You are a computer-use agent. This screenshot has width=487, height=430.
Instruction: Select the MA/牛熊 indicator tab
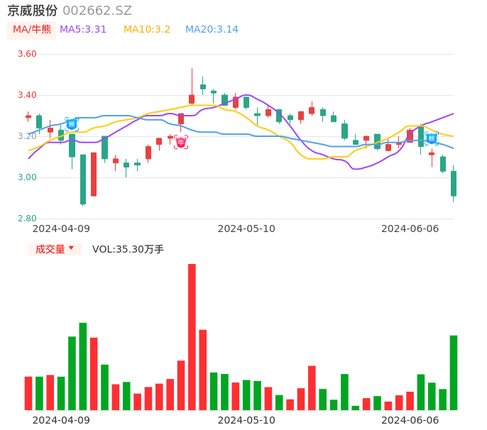tap(31, 30)
